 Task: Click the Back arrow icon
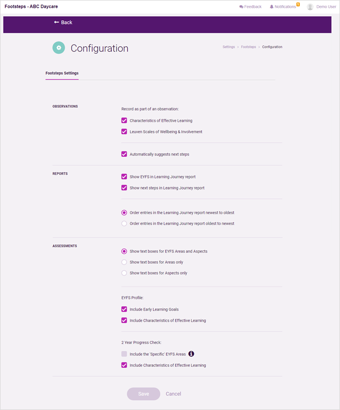56,22
